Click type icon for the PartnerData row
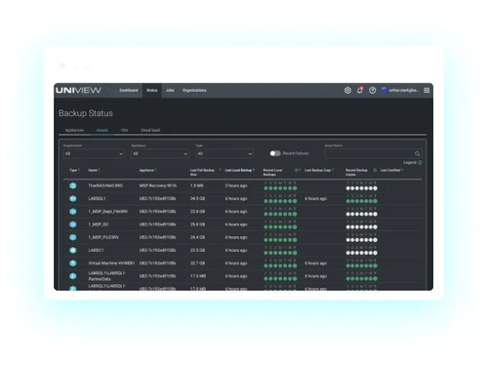Viewport: 488px width, 366px height. coord(73,276)
